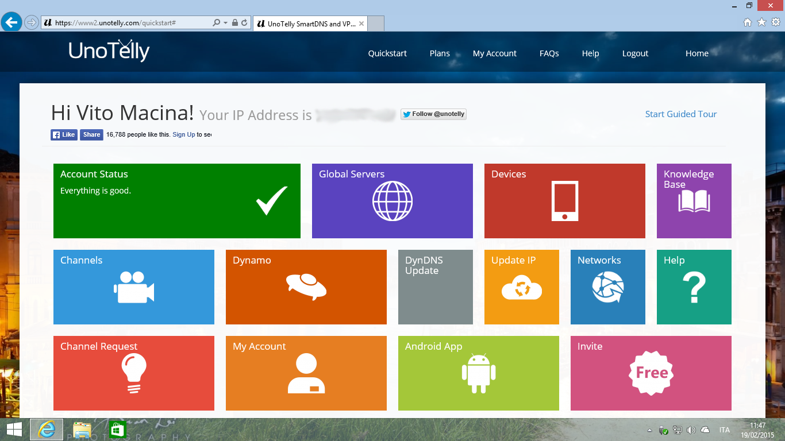Viewport: 785px width, 441px height.
Task: Click the UnoTelly logo
Action: [109, 51]
